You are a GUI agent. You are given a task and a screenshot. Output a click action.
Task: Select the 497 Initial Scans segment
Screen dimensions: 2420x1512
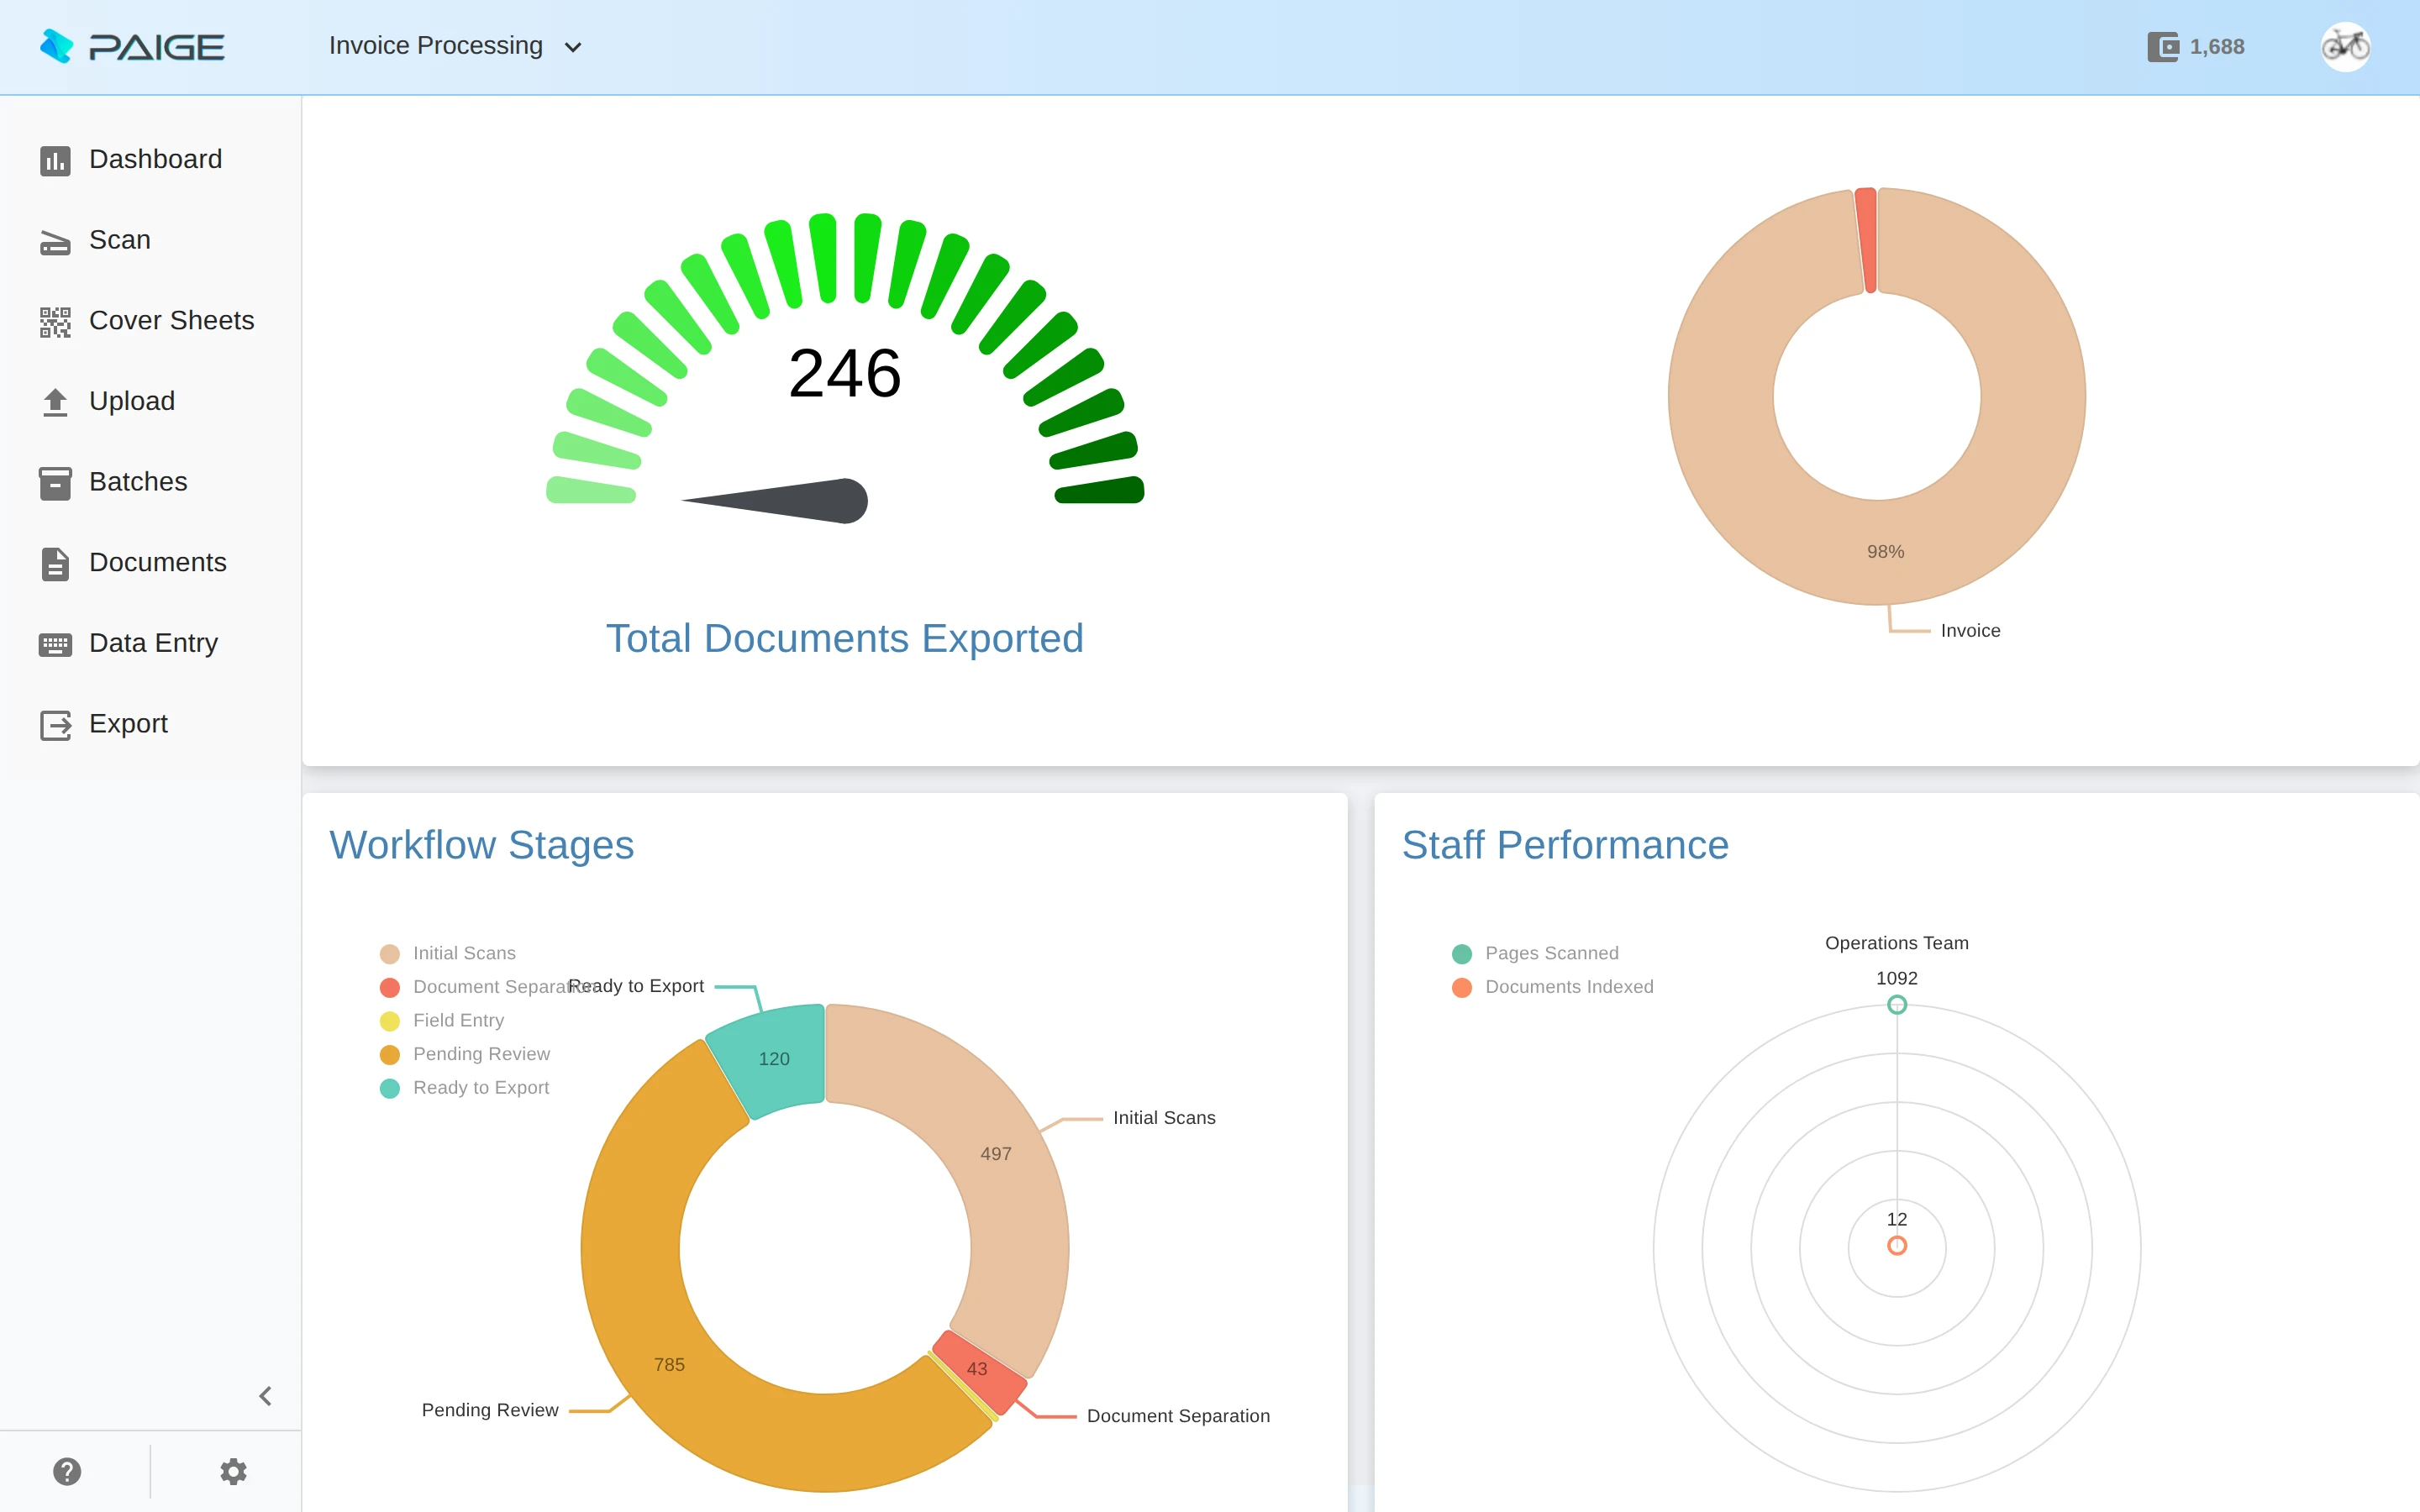[996, 1154]
